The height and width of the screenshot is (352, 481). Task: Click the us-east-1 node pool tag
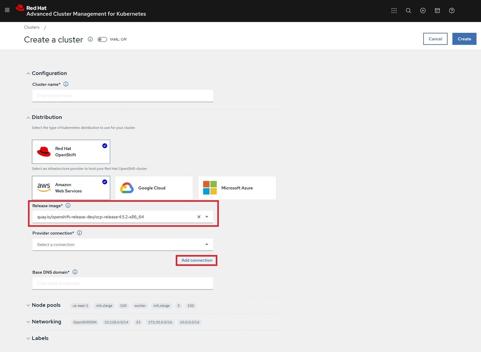80,305
